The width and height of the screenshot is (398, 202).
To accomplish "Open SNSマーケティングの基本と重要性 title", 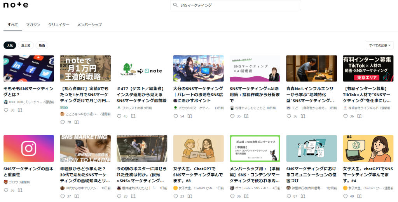I will coord(28,172).
